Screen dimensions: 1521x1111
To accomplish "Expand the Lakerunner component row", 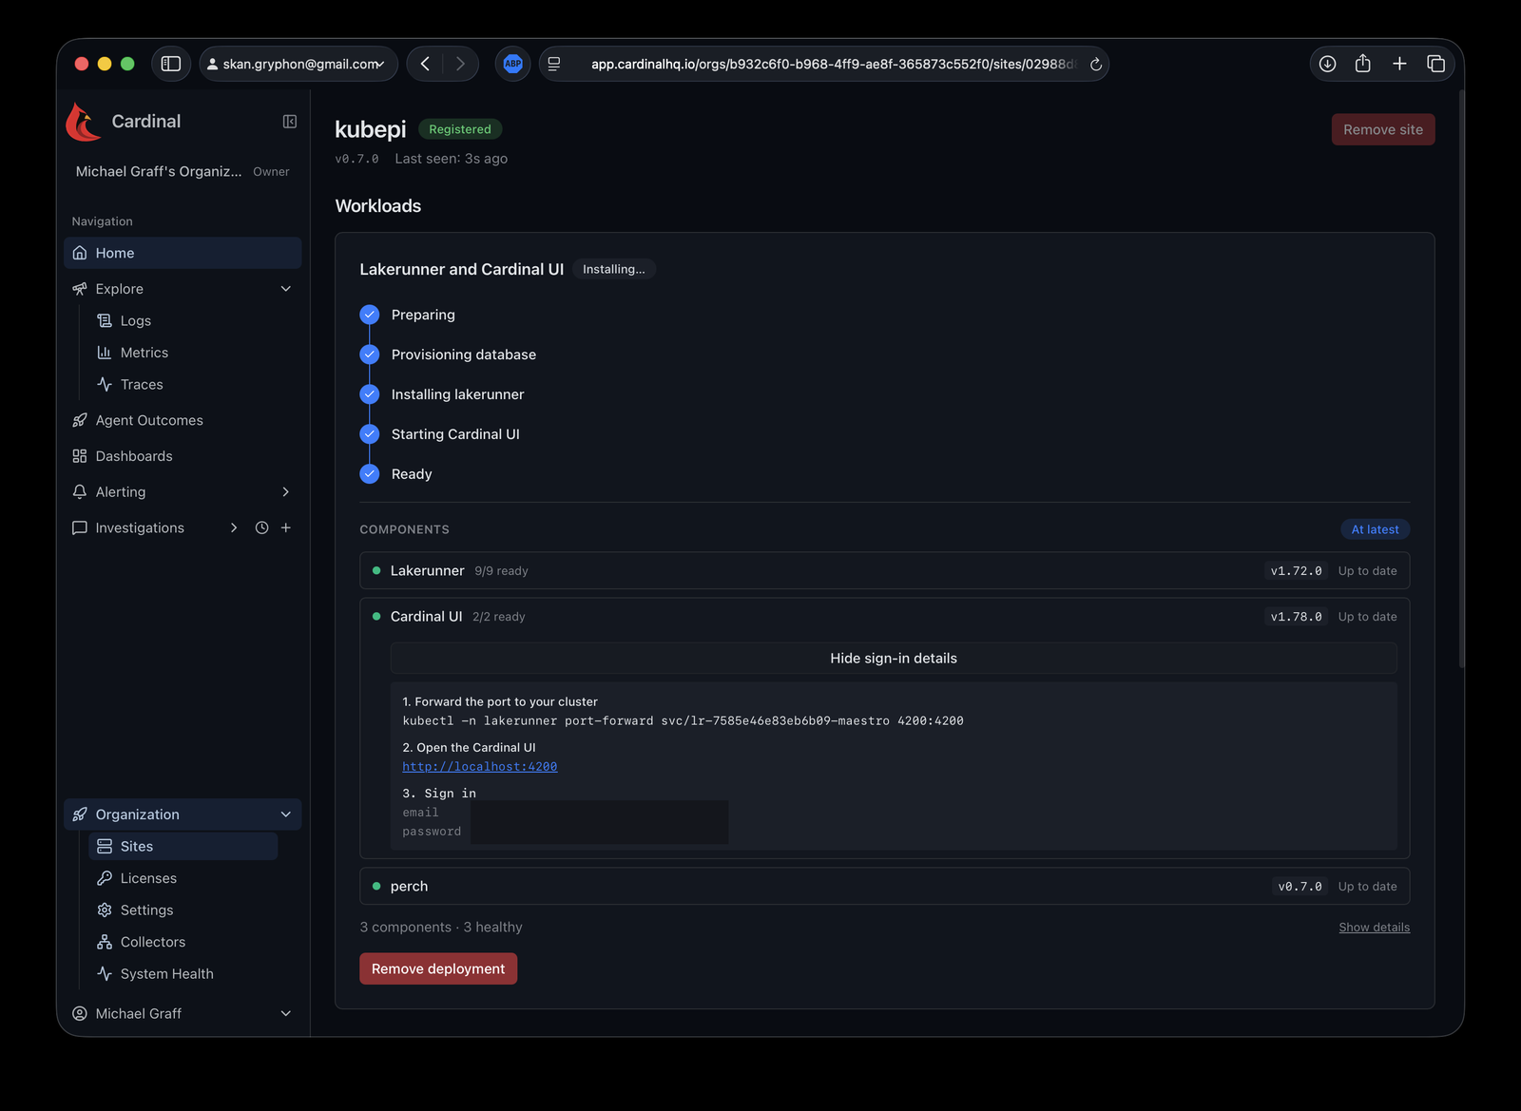I will tap(884, 570).
